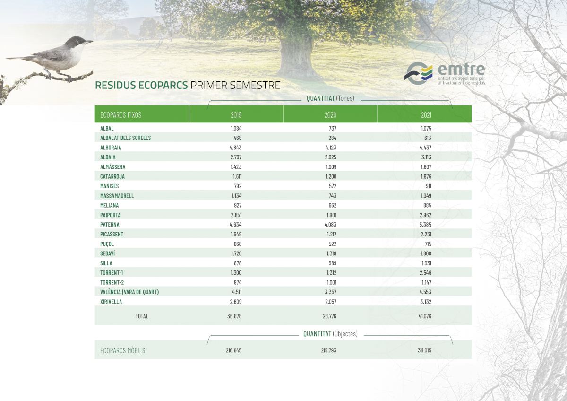Select the Xirivella row name
The image size is (567, 401).
coord(112,302)
